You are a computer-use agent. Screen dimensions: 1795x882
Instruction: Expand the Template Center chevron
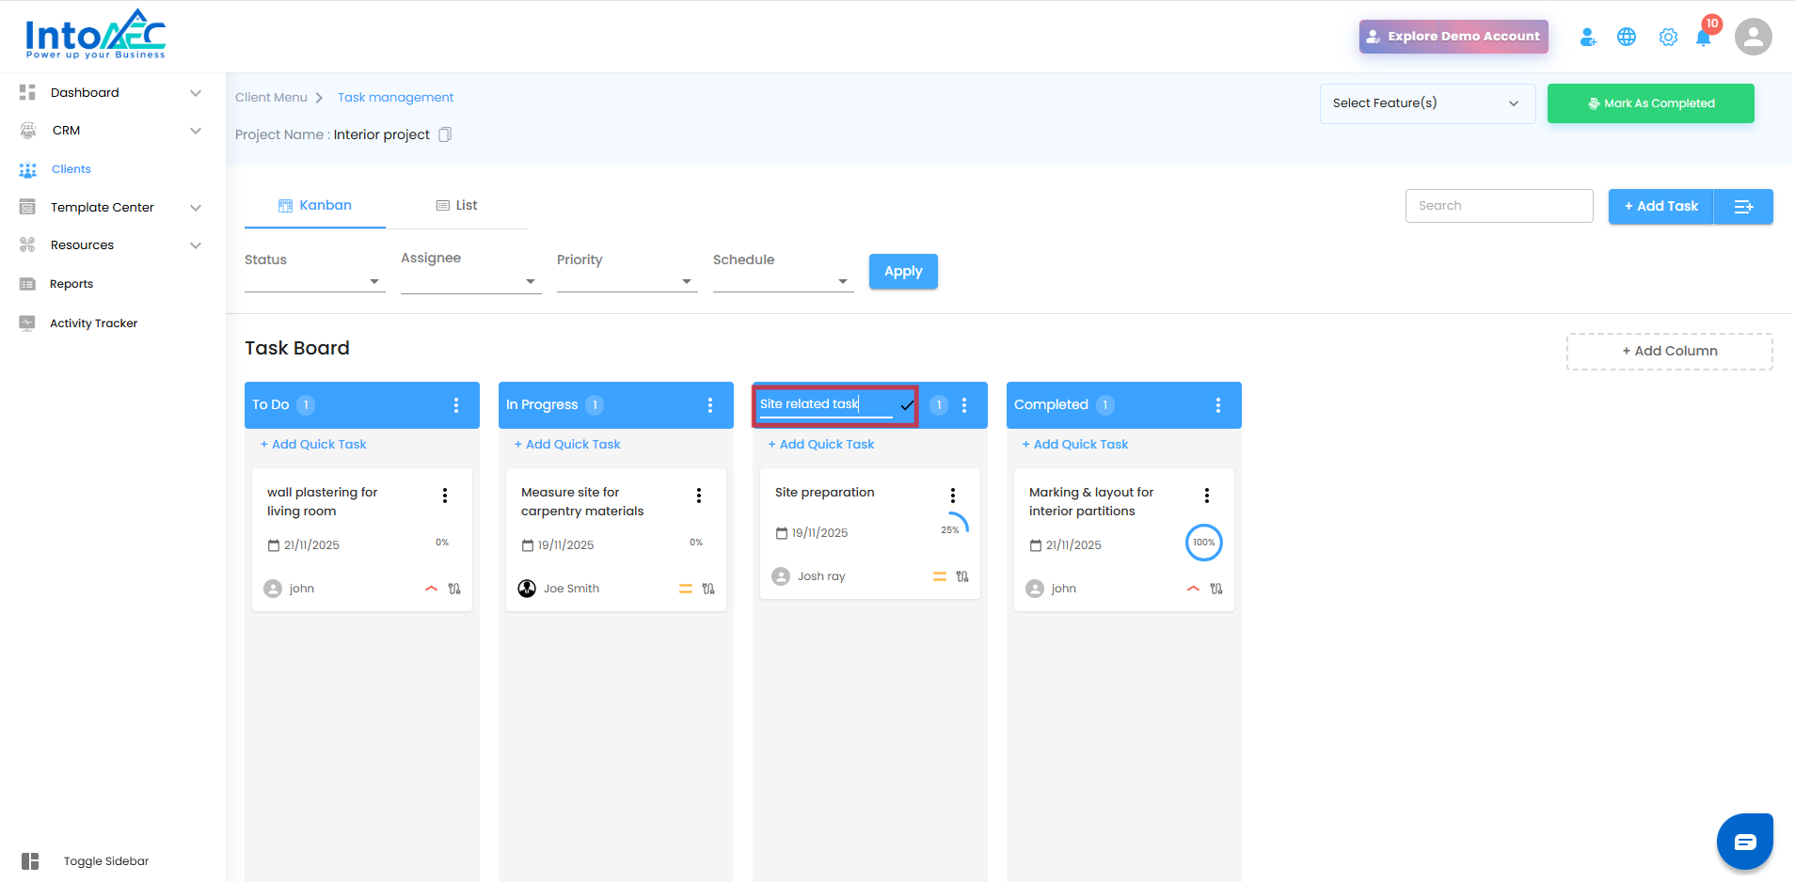(x=196, y=208)
